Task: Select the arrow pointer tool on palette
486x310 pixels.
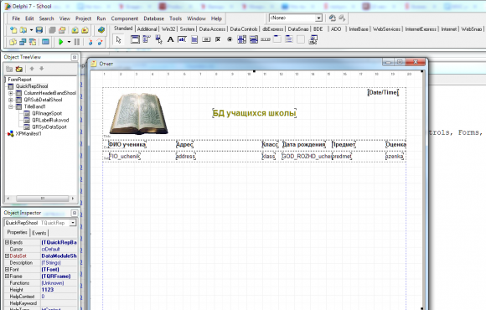Action: pos(118,39)
